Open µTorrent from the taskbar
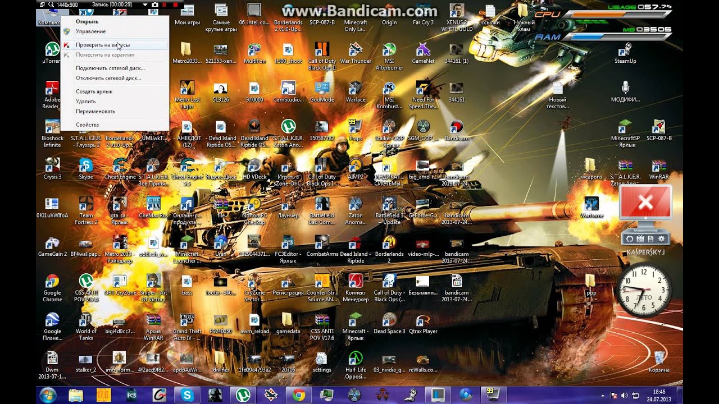719x404 pixels. [243, 395]
